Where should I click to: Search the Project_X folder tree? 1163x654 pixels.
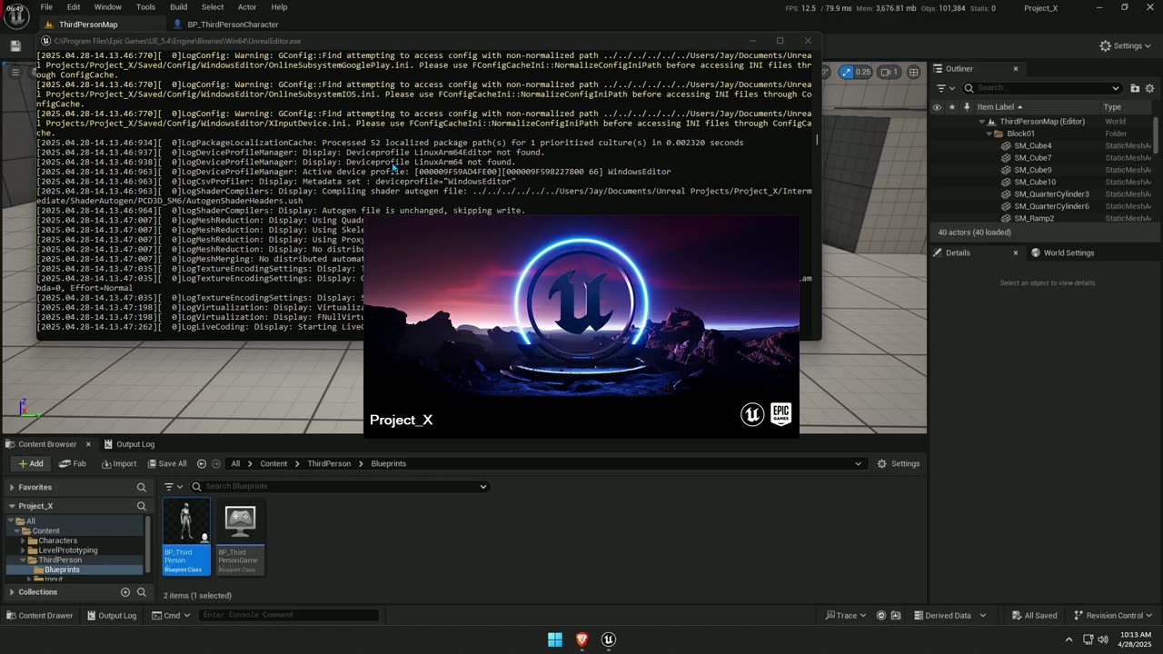141,506
